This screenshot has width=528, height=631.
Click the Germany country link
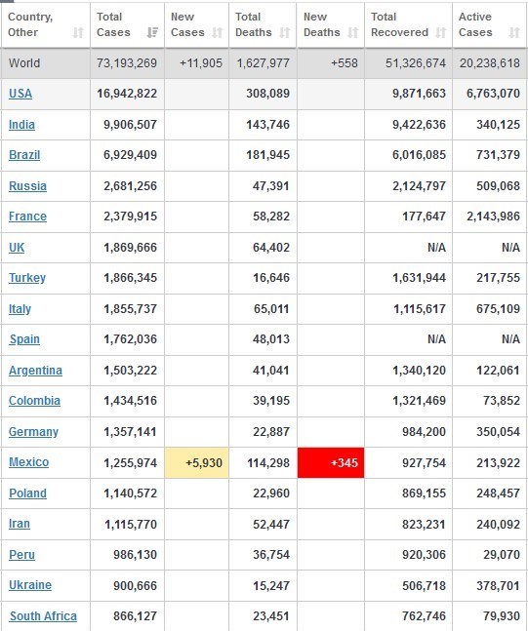pos(33,432)
